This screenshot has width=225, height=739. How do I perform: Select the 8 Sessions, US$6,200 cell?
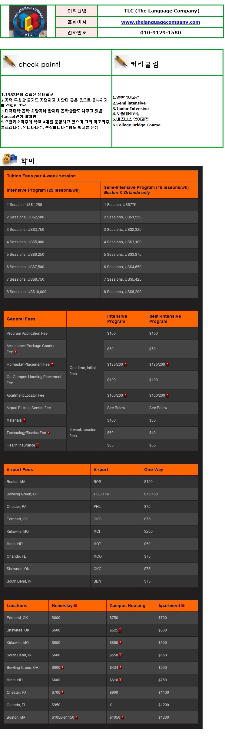coord(149,292)
